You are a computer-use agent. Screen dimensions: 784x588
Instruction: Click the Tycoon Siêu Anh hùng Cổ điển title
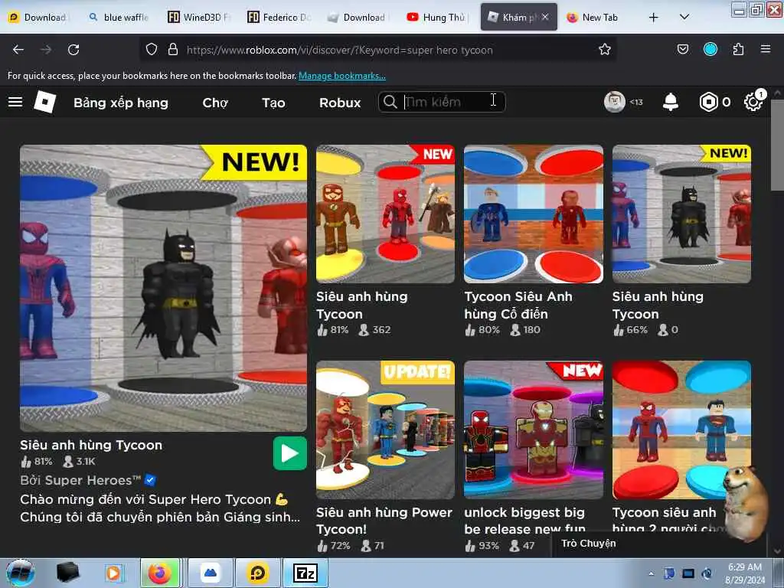[518, 305]
